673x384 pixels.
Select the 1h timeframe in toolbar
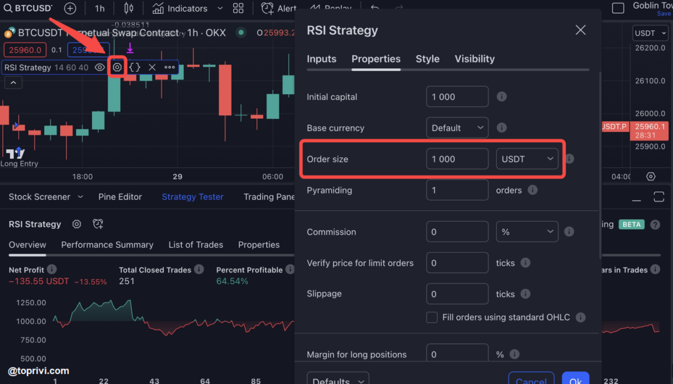[x=100, y=8]
